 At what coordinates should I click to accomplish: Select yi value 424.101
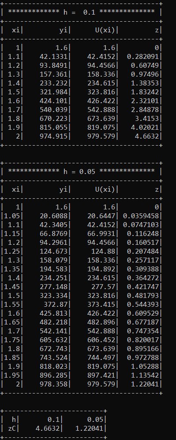click(x=54, y=101)
